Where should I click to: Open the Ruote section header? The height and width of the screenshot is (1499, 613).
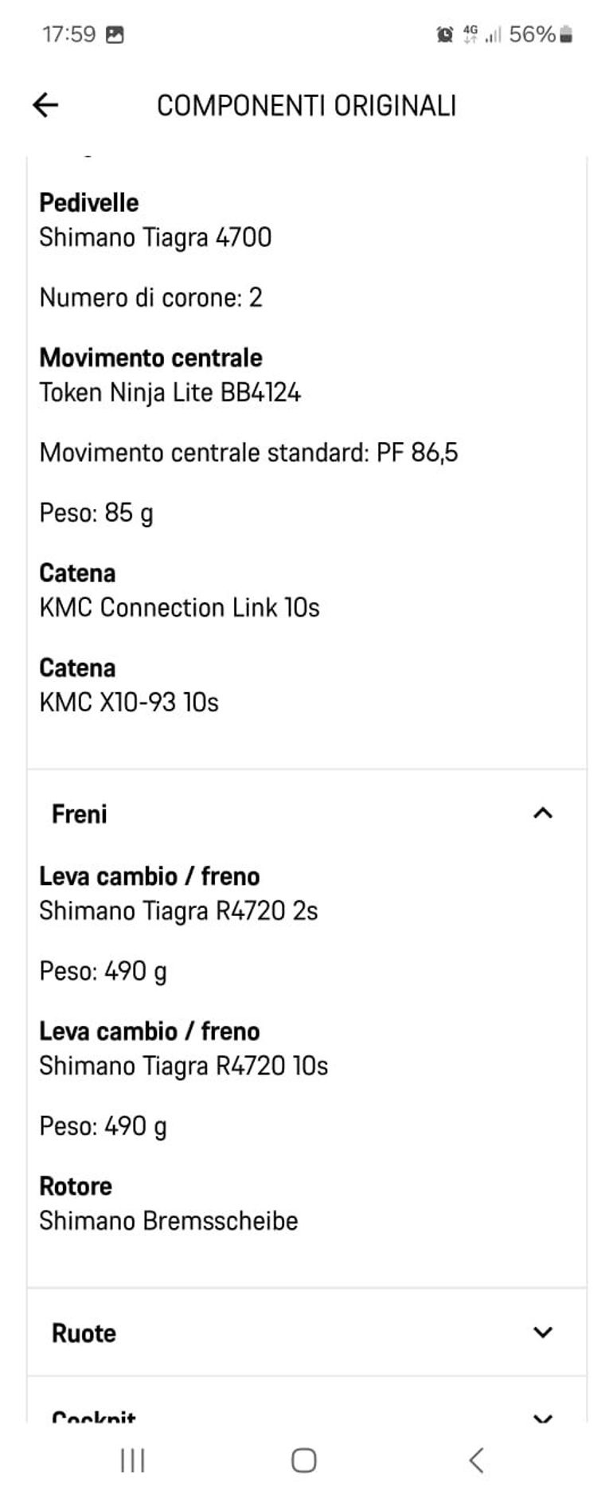(x=84, y=1333)
